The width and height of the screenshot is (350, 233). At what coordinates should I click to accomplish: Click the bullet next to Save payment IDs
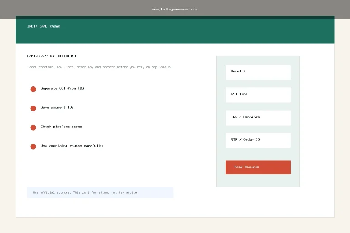tap(33, 108)
